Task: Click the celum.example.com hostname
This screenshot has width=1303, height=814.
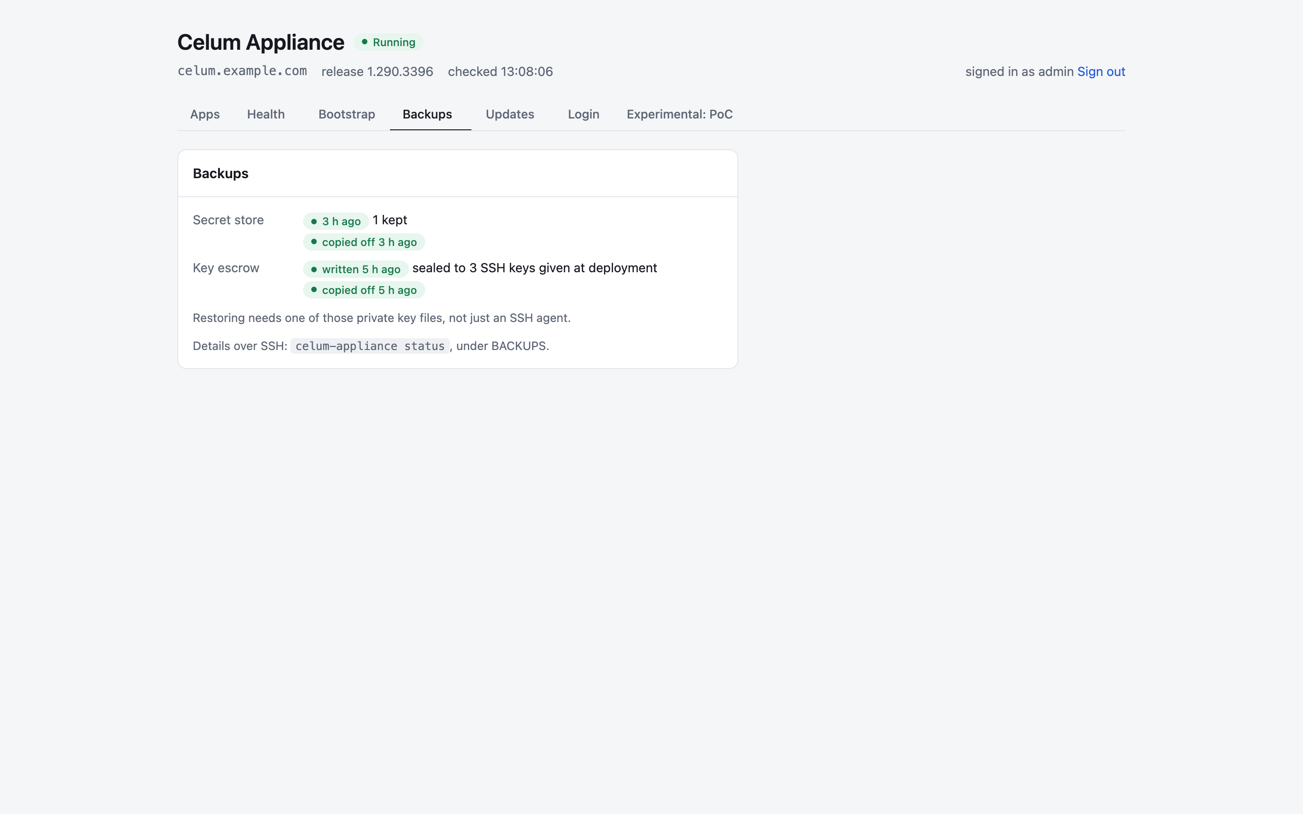Action: [x=243, y=71]
